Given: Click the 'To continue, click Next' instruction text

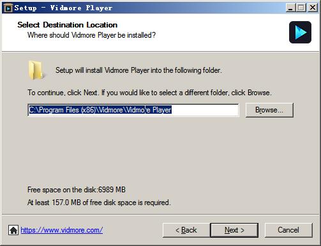Looking at the screenshot, I should [149, 93].
